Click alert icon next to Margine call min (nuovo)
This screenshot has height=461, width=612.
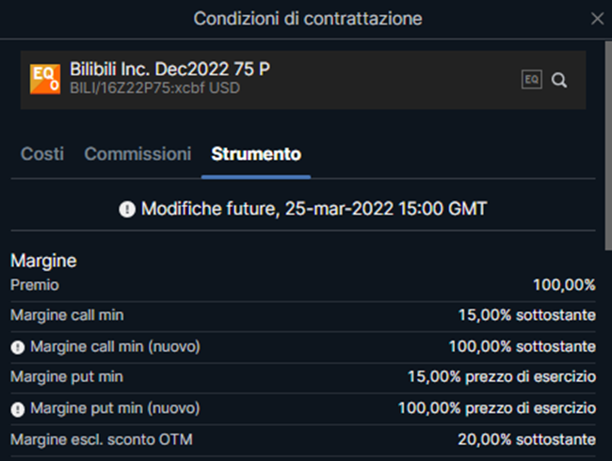18,347
